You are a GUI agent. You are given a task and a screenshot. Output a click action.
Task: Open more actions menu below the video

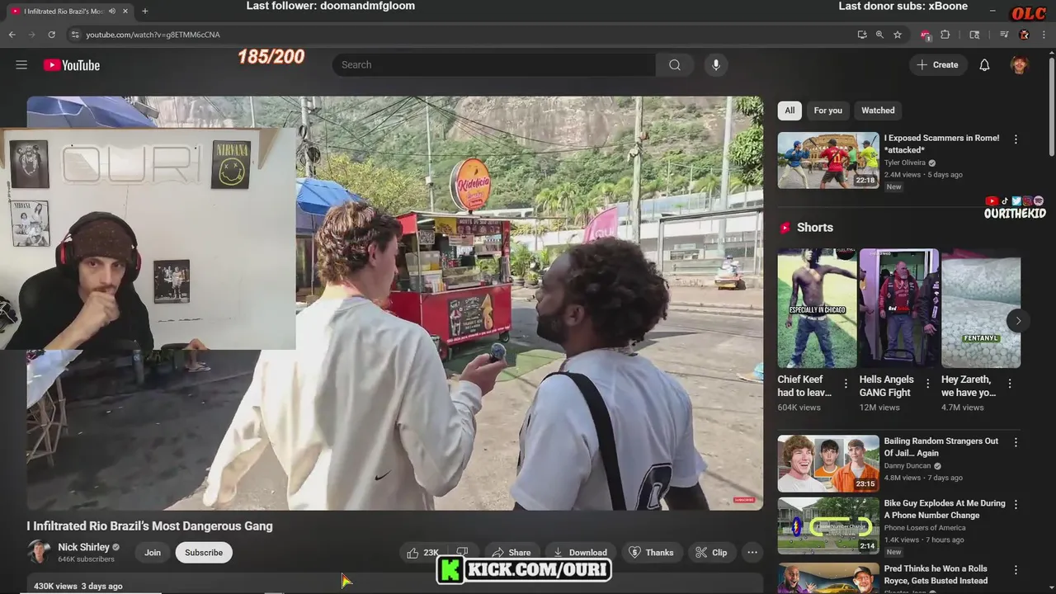click(752, 553)
